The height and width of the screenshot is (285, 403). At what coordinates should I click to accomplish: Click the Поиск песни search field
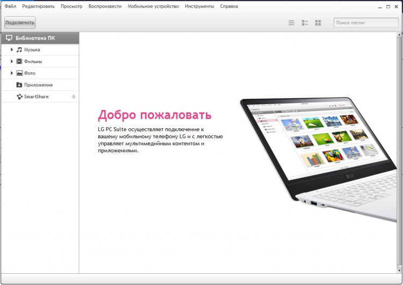[366, 23]
